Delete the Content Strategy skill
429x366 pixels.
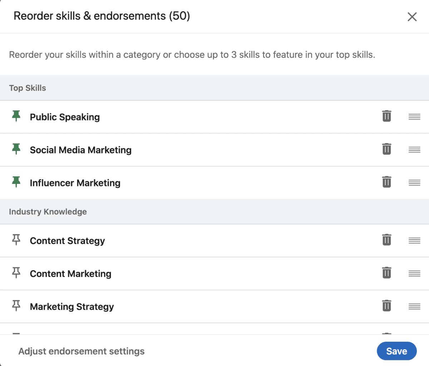coord(386,240)
